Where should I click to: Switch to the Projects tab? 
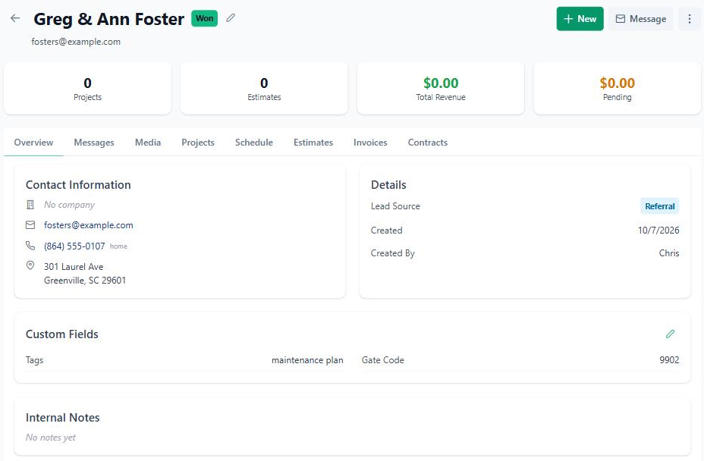click(x=198, y=143)
